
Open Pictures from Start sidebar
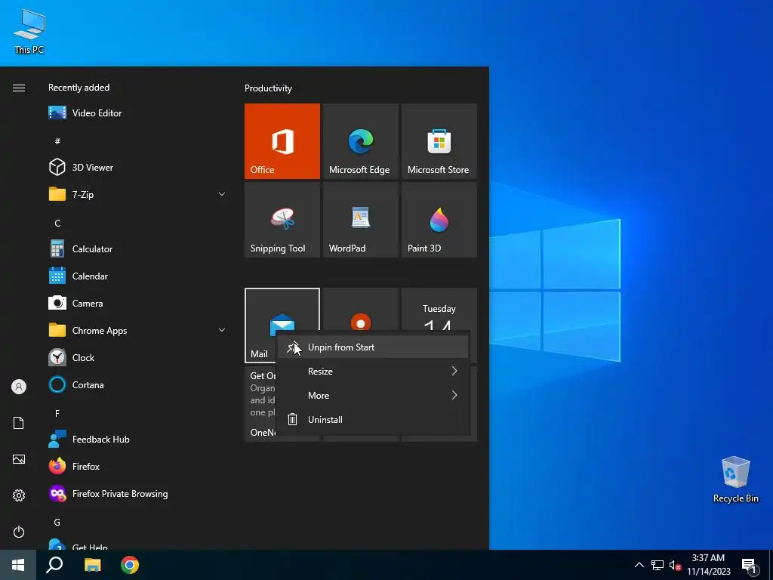point(19,459)
